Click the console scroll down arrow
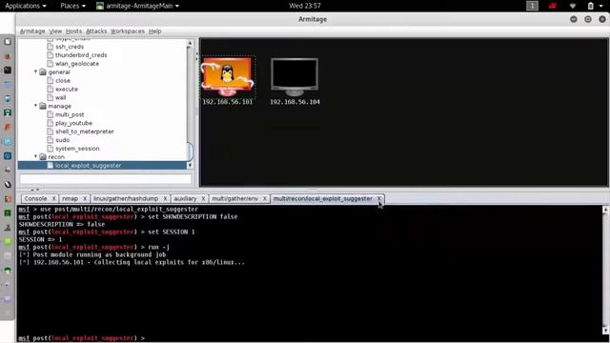This screenshot has width=610, height=343. 605,331
